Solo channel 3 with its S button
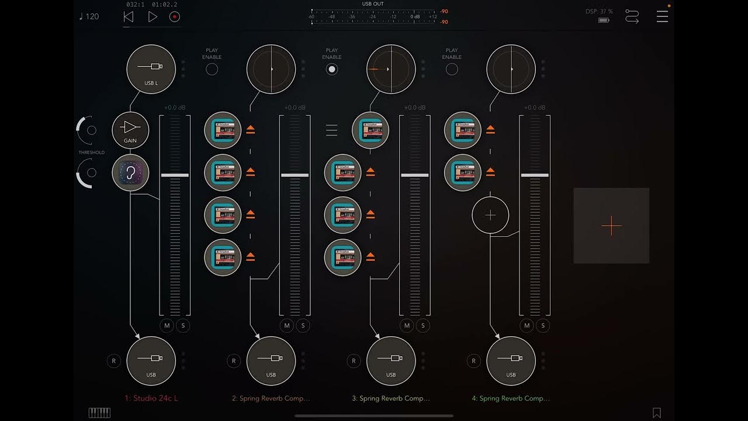 click(423, 326)
